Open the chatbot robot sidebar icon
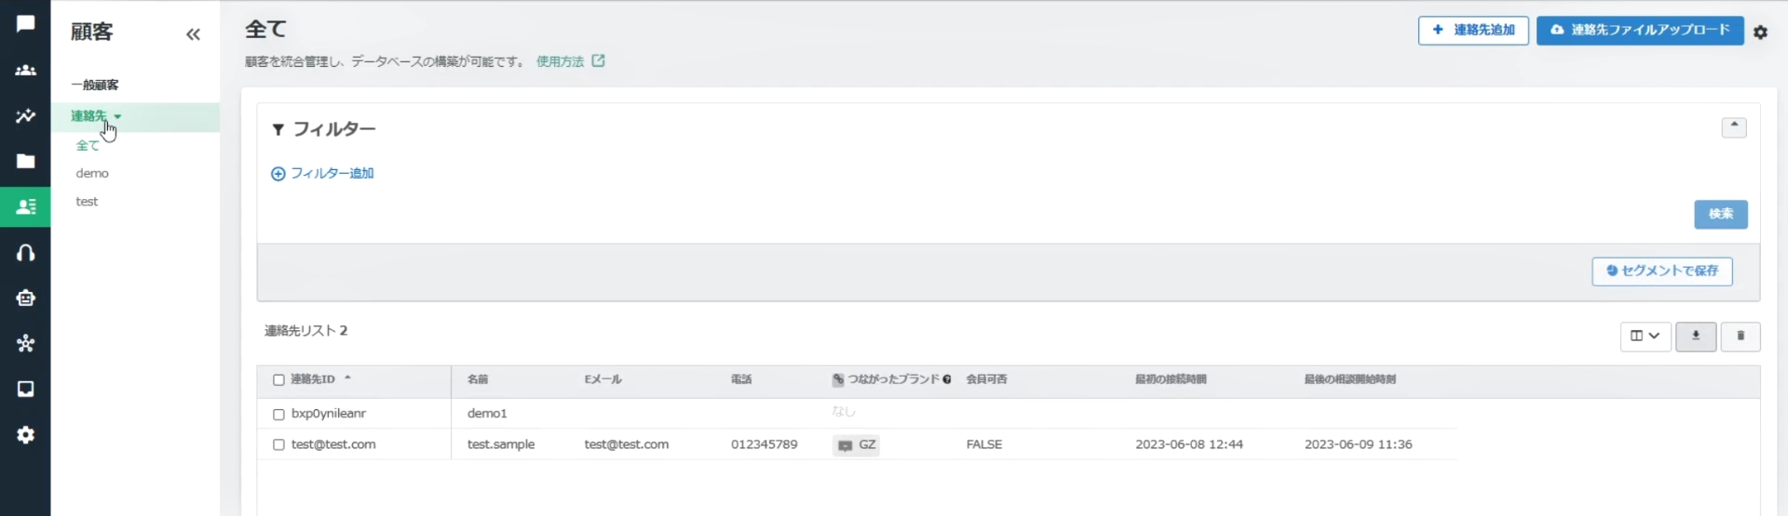1788x516 pixels. (x=25, y=298)
